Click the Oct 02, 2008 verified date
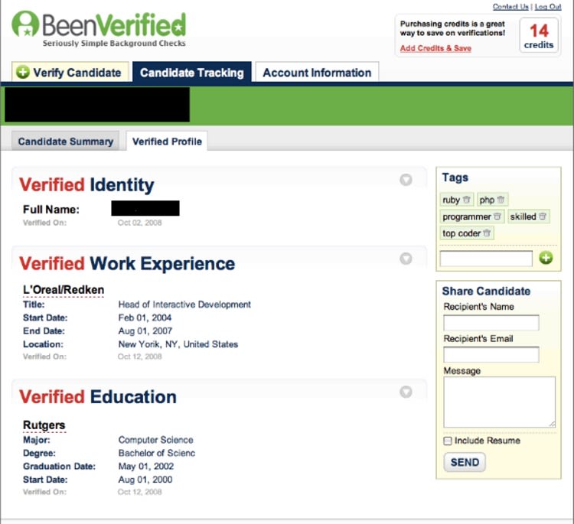This screenshot has height=524, width=574. pyautogui.click(x=139, y=223)
